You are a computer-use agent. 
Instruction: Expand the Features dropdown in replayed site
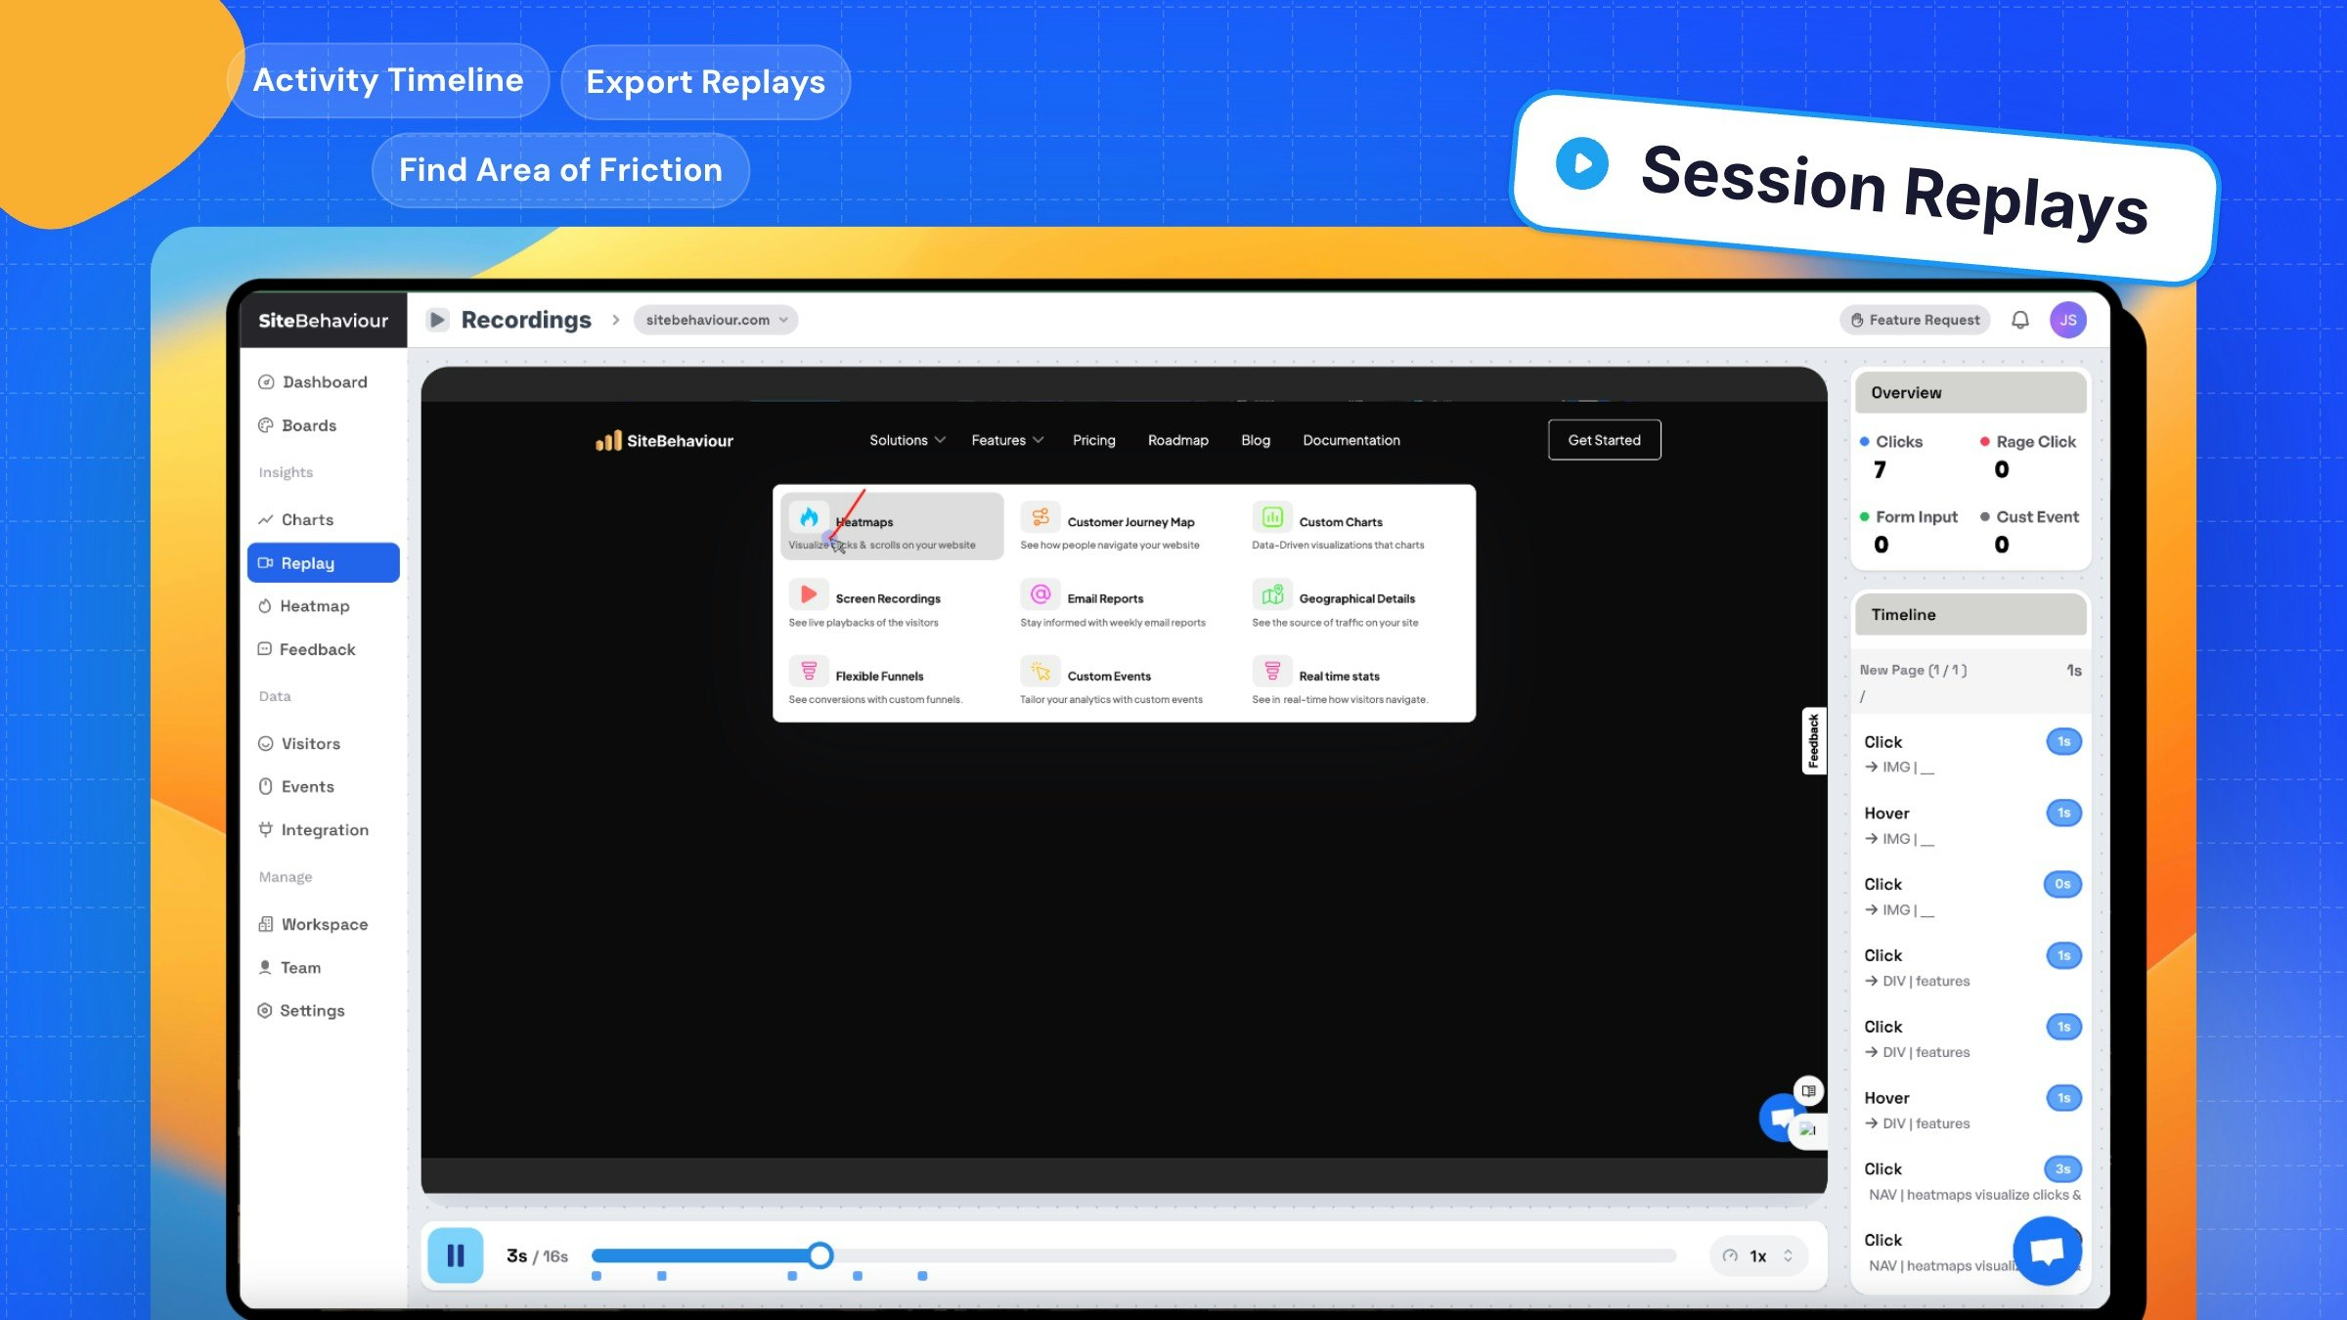coord(1007,440)
